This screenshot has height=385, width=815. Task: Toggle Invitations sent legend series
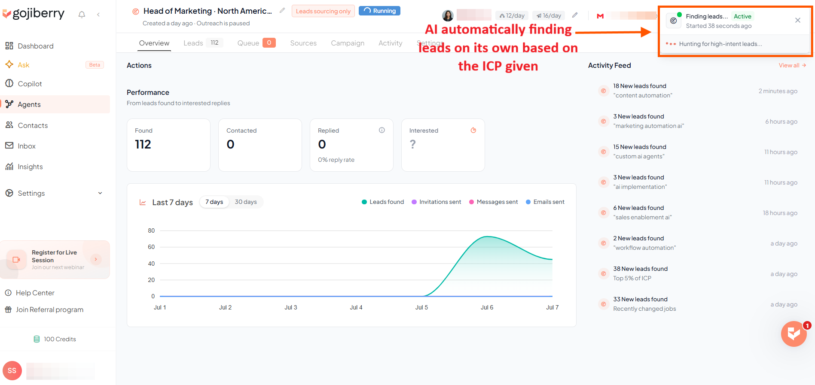click(x=436, y=202)
